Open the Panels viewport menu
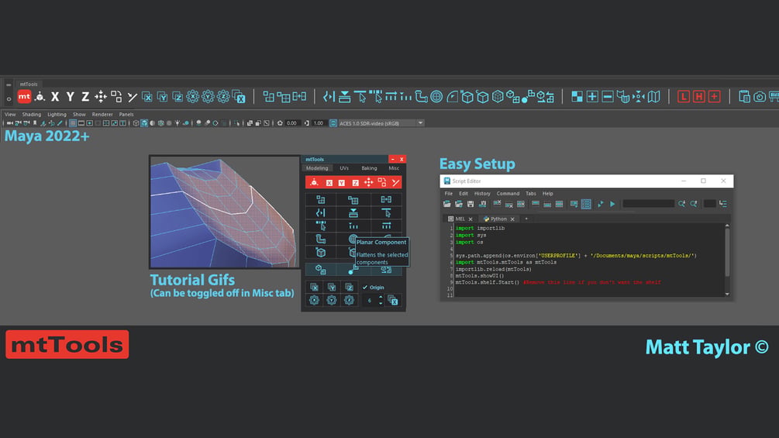 tap(126, 114)
